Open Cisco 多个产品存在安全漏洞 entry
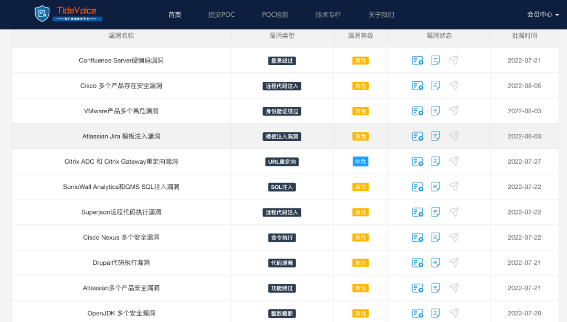Viewport: 567px width, 322px height. [x=121, y=85]
